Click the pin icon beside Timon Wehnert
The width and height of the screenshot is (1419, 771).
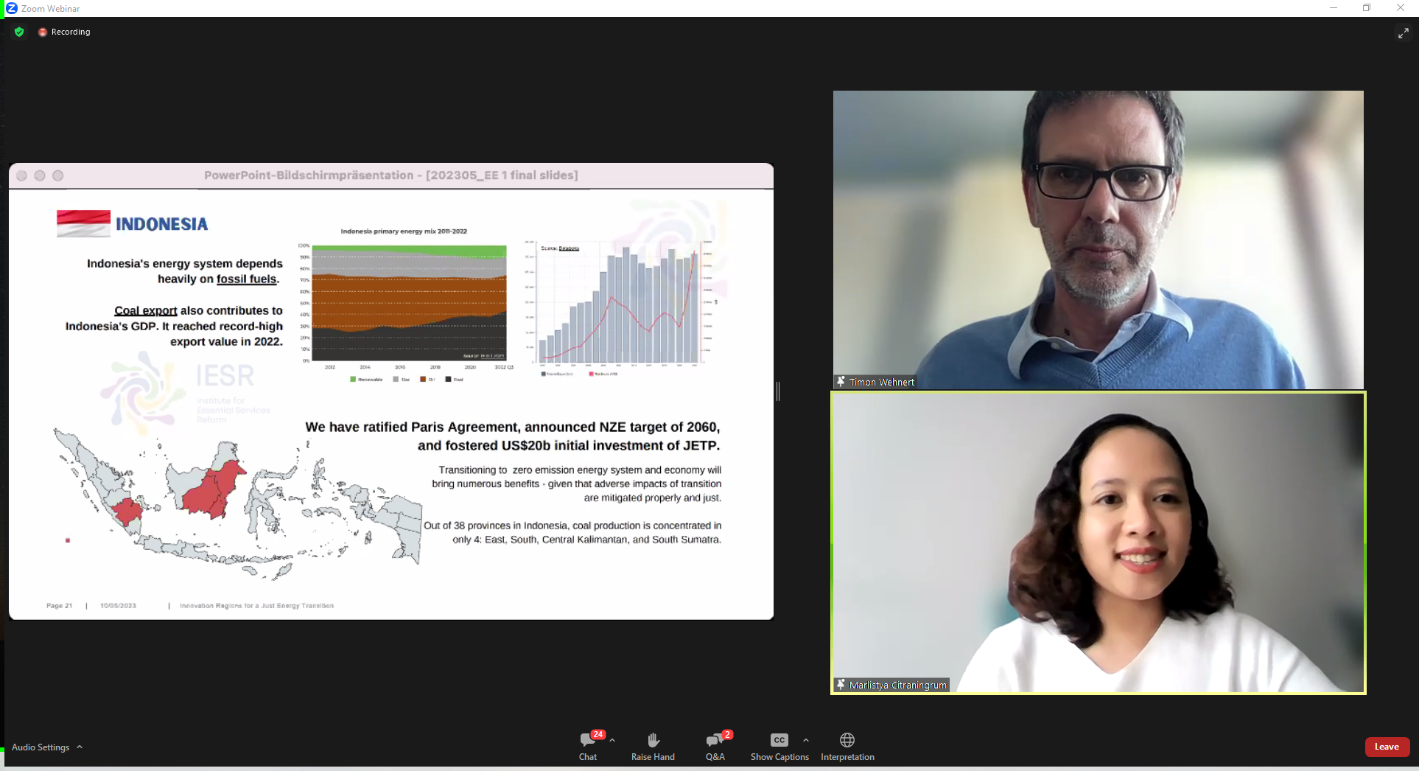(841, 381)
